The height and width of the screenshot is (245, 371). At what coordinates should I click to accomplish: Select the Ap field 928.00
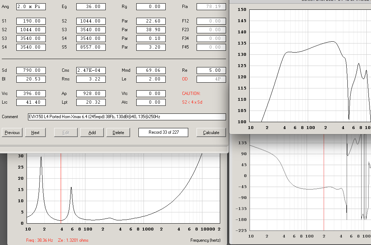click(91, 94)
